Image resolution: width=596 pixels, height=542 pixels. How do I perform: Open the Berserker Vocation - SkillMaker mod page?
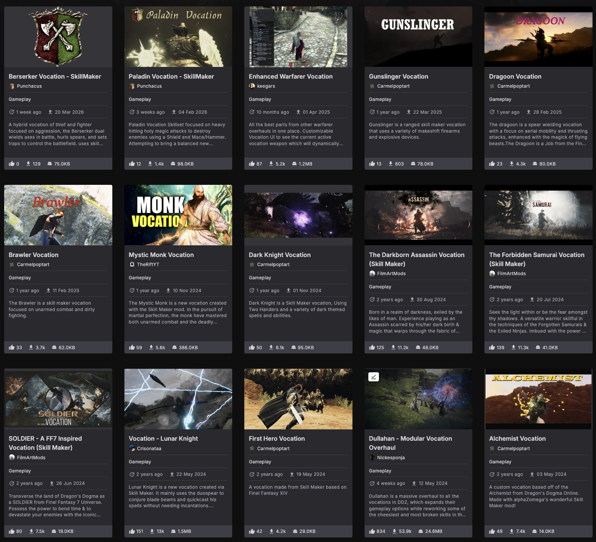coord(55,76)
